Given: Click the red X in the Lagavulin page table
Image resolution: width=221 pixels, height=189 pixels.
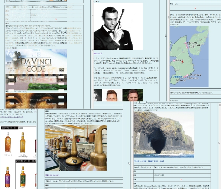Looking at the screenshot, I should pyautogui.click(x=195, y=8).
